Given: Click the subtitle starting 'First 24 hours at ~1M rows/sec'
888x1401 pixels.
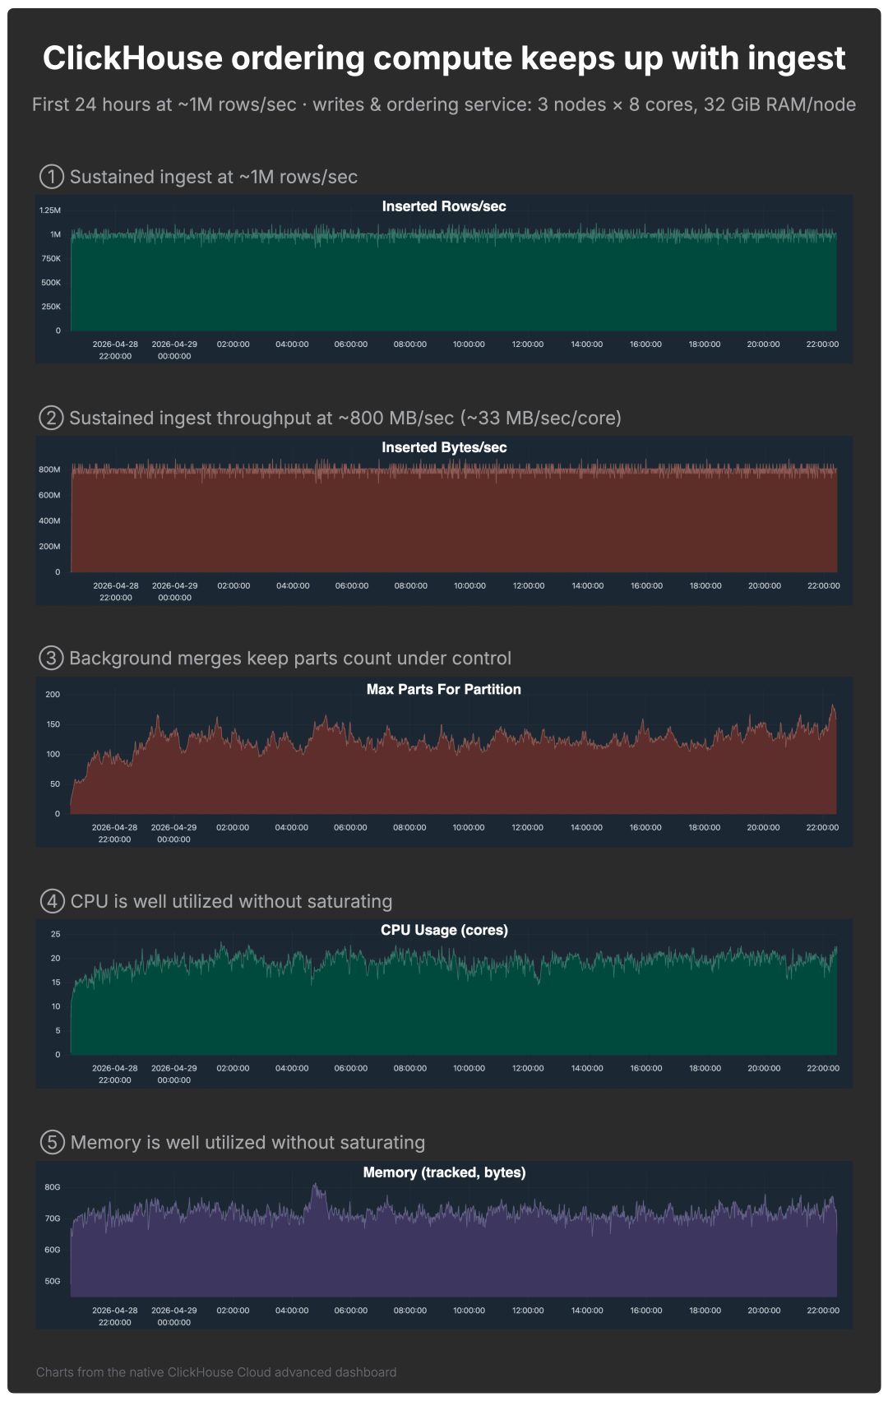Looking at the screenshot, I should 444,104.
